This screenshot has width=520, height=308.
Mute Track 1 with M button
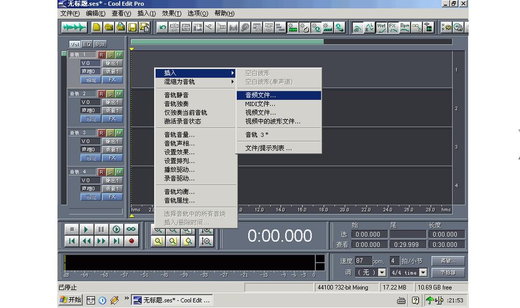tap(119, 55)
